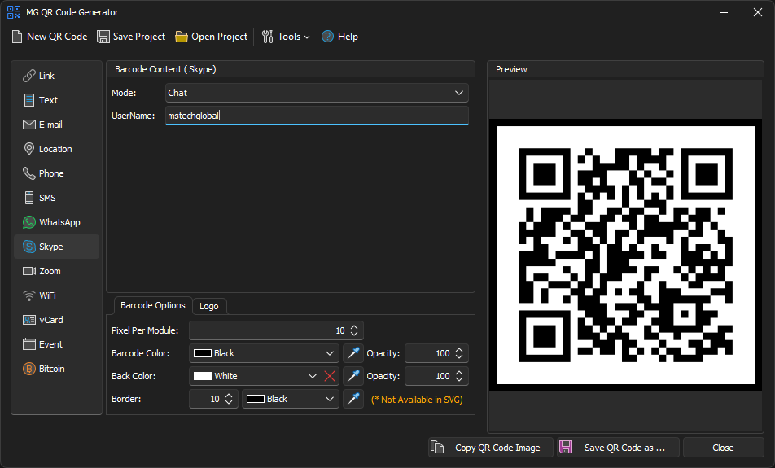Click the 'Not Available in SVG' note
Viewport: 775px width, 468px height.
coord(417,400)
